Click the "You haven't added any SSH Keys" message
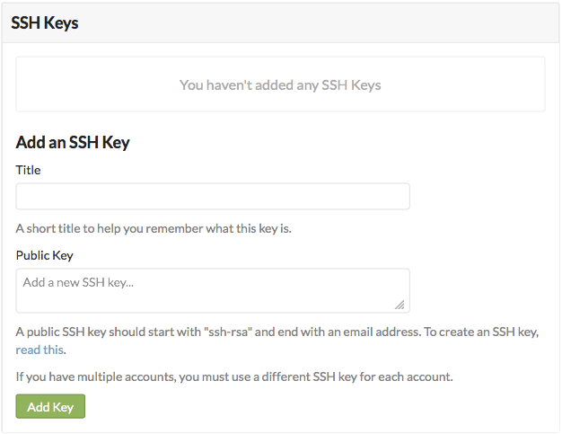 [280, 85]
